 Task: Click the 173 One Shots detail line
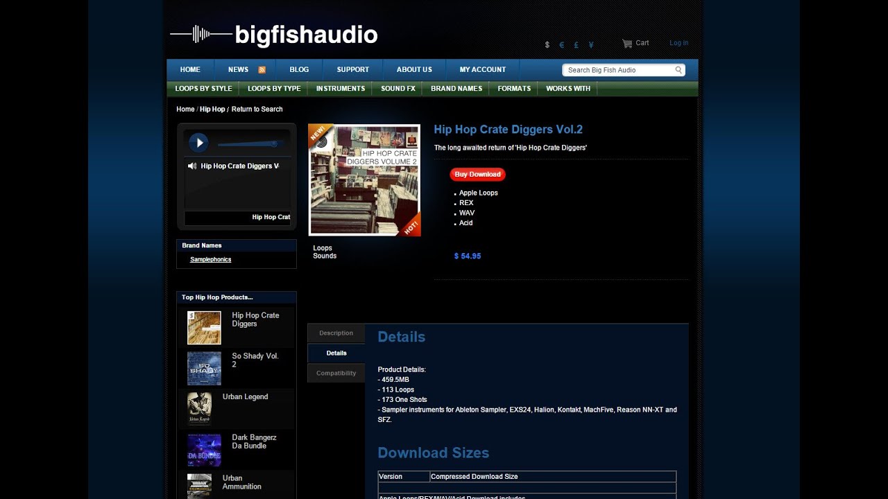point(402,400)
